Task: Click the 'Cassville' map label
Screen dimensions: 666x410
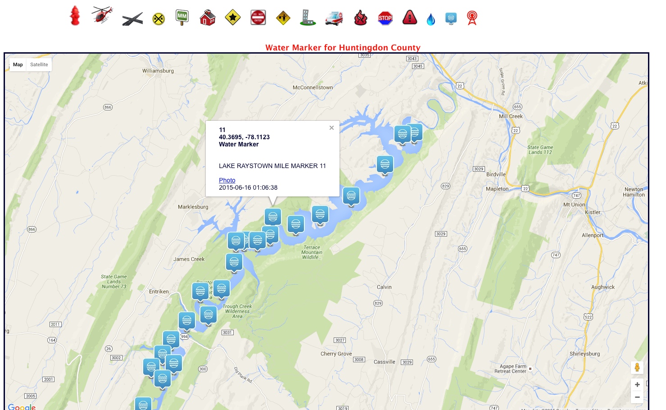Action: coord(384,362)
